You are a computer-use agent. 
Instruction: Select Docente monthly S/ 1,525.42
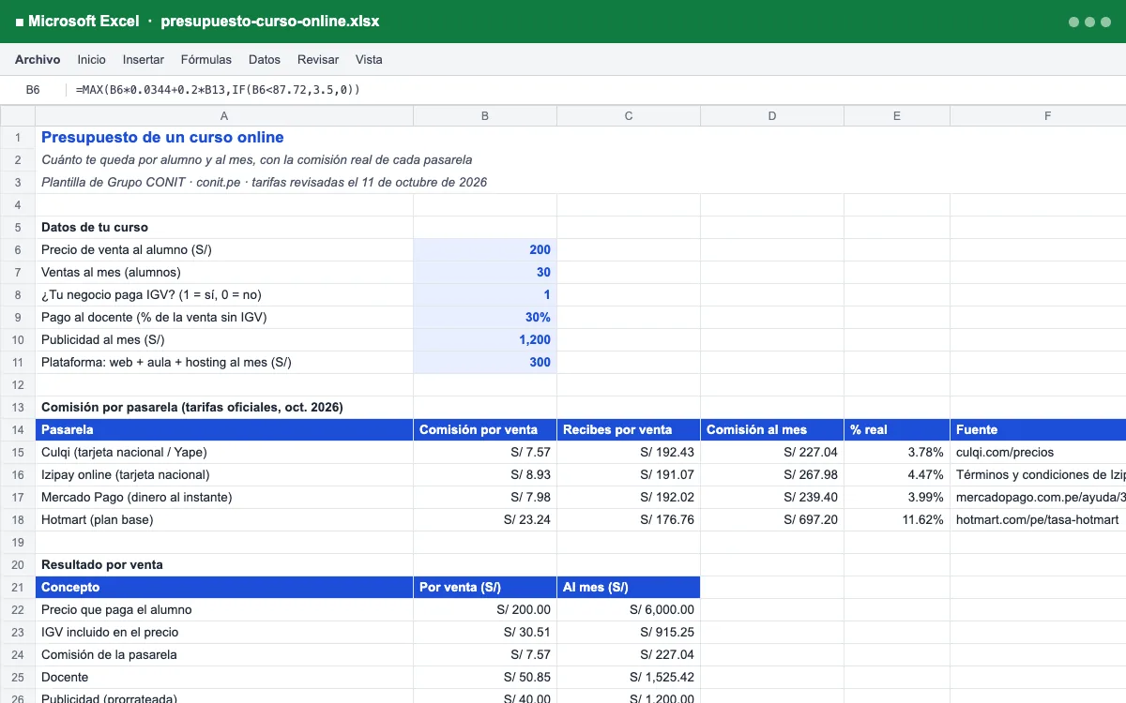(629, 677)
